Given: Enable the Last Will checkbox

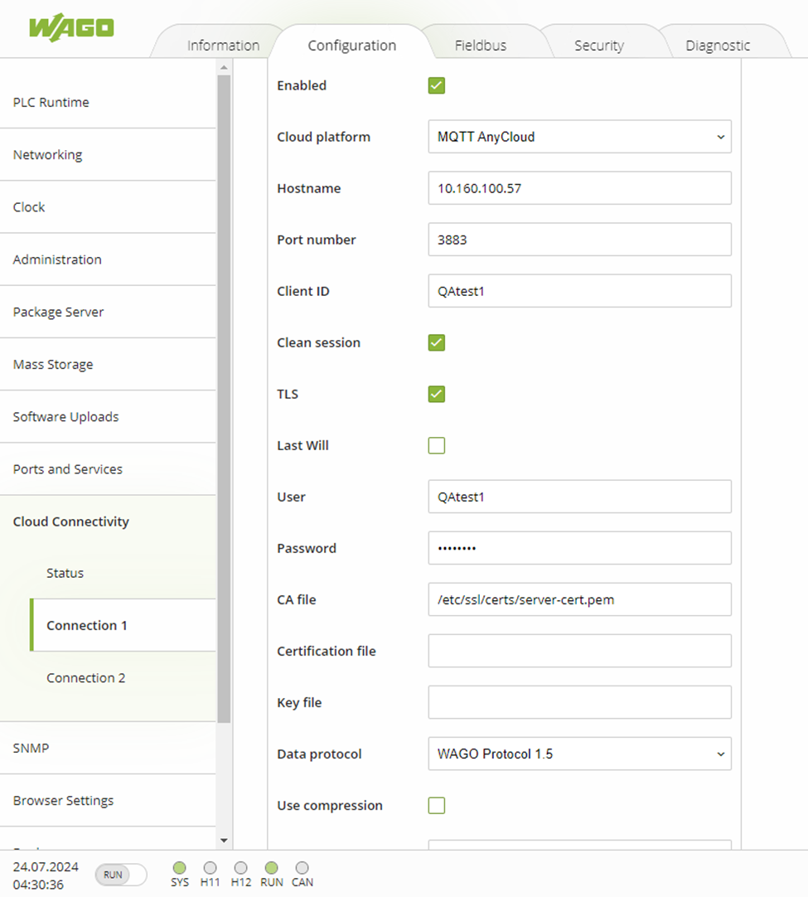Looking at the screenshot, I should point(437,445).
